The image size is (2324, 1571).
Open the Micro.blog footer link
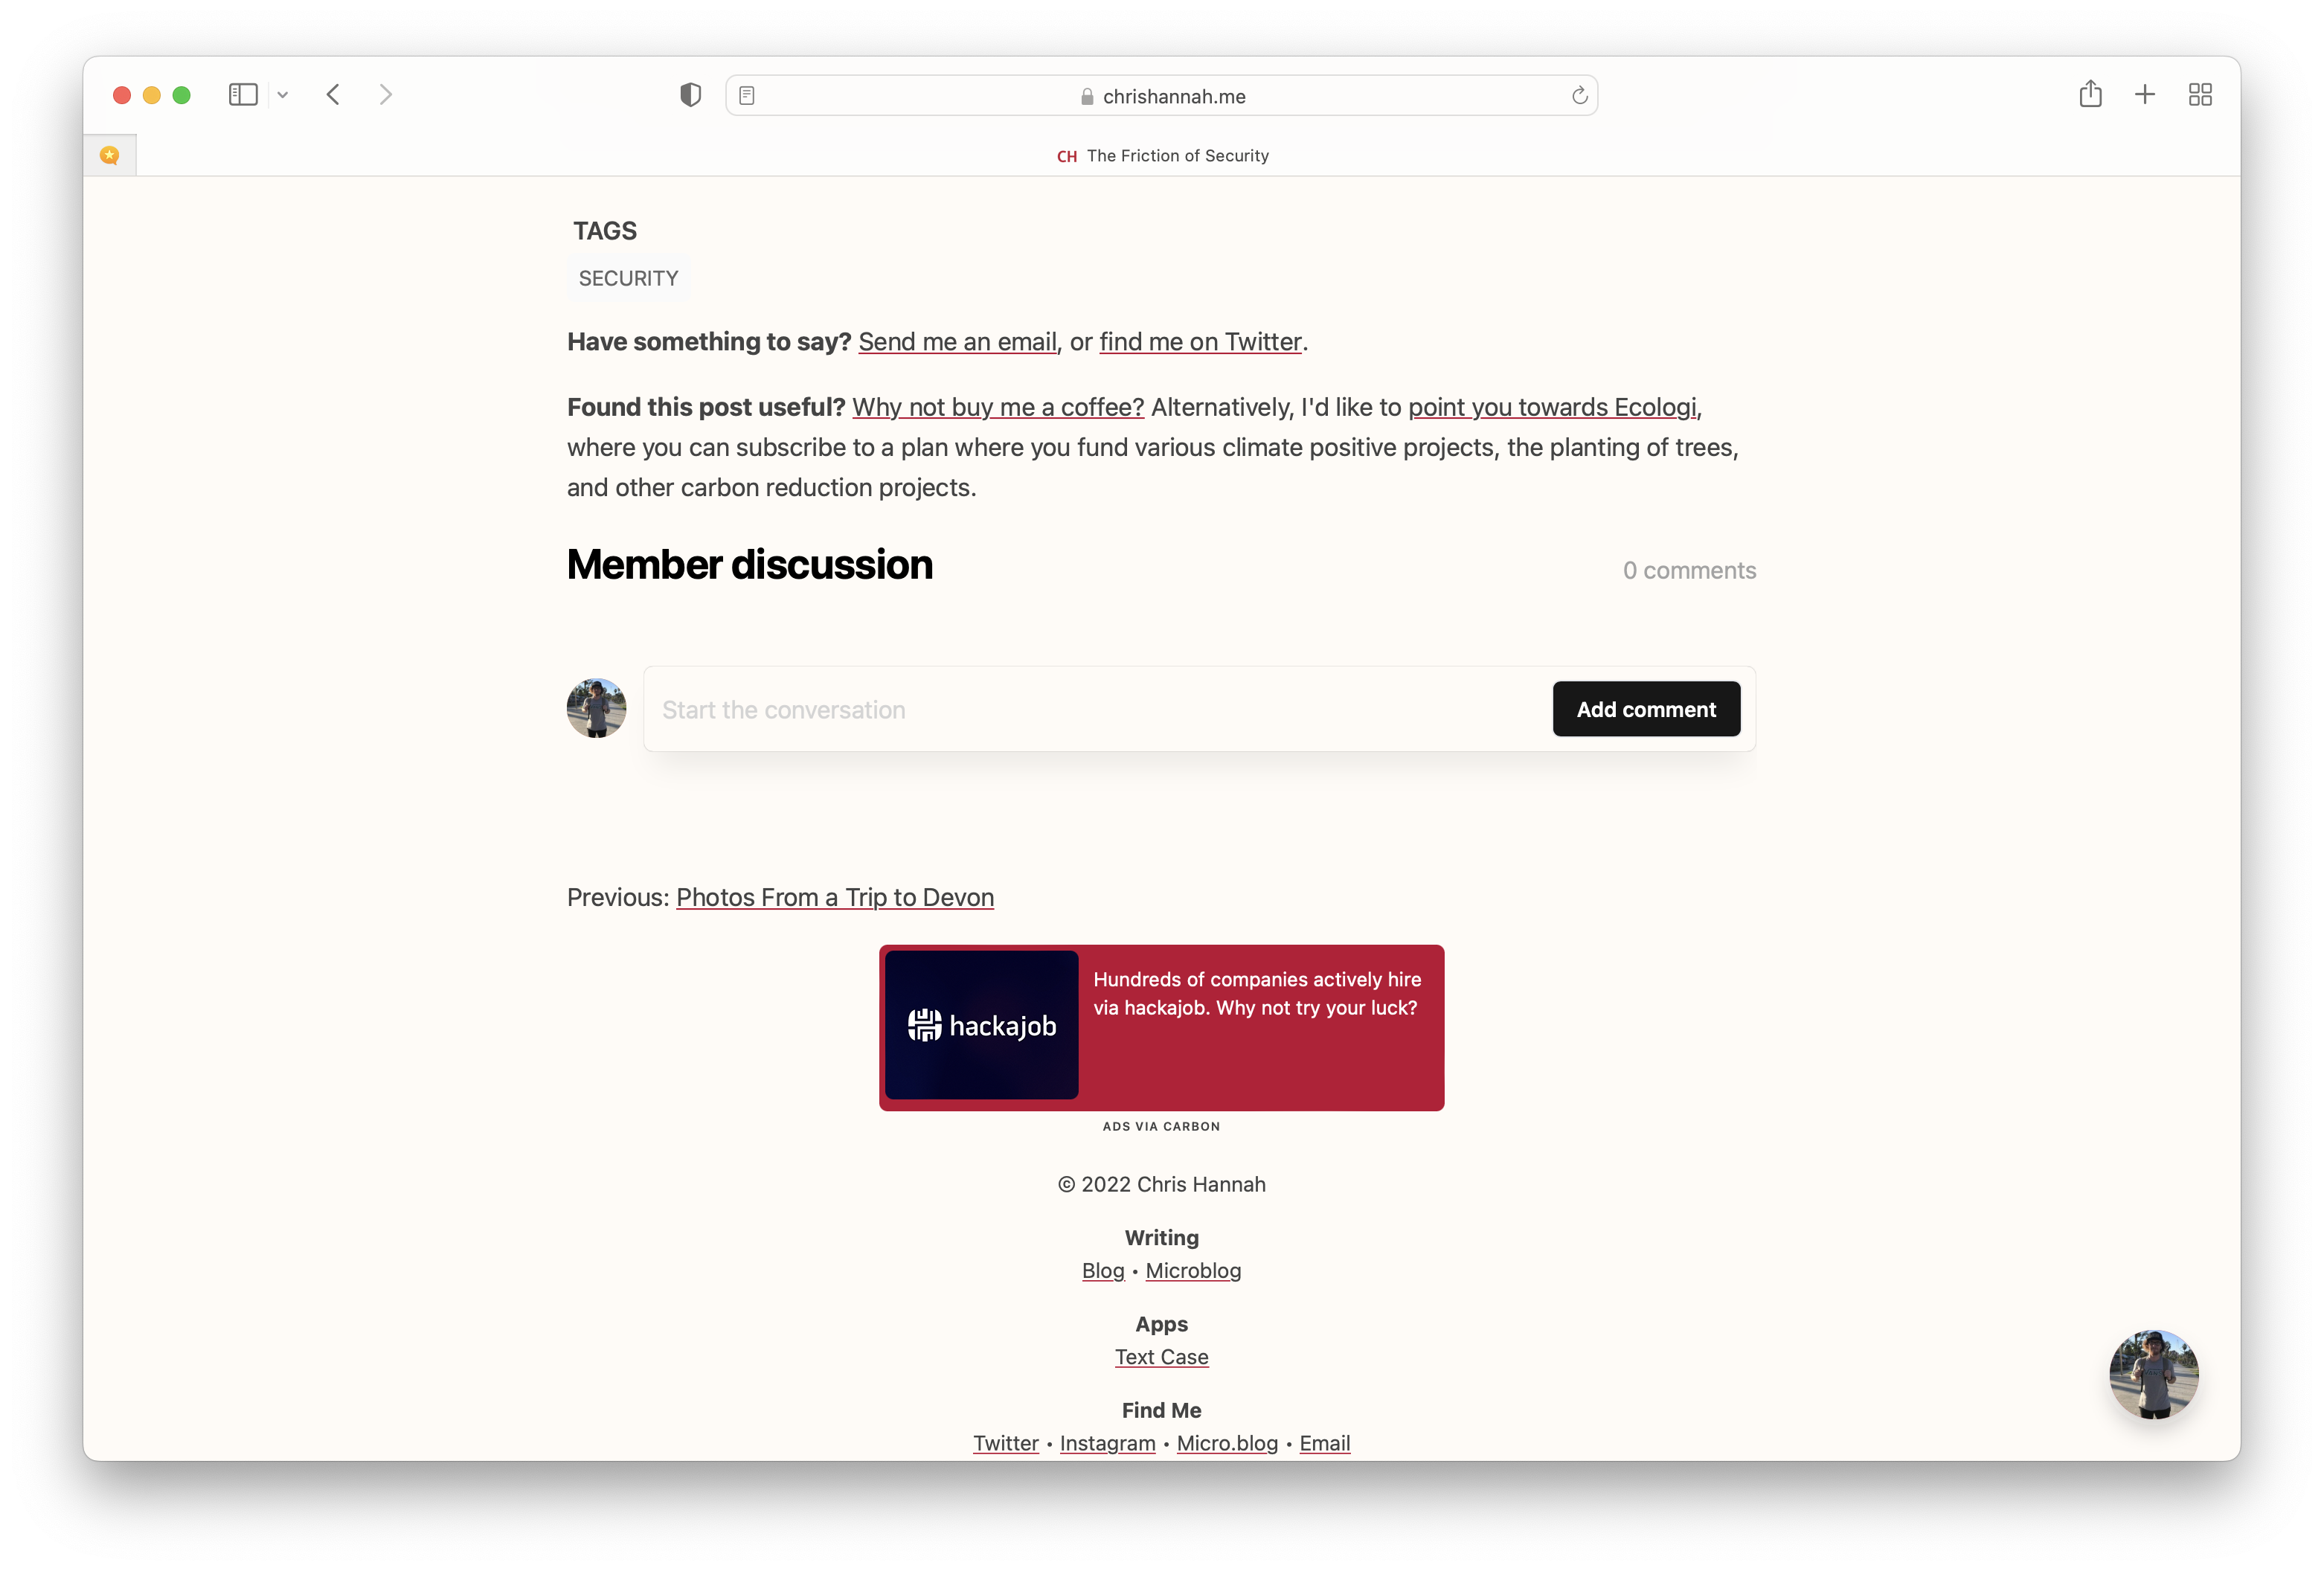coord(1227,1443)
